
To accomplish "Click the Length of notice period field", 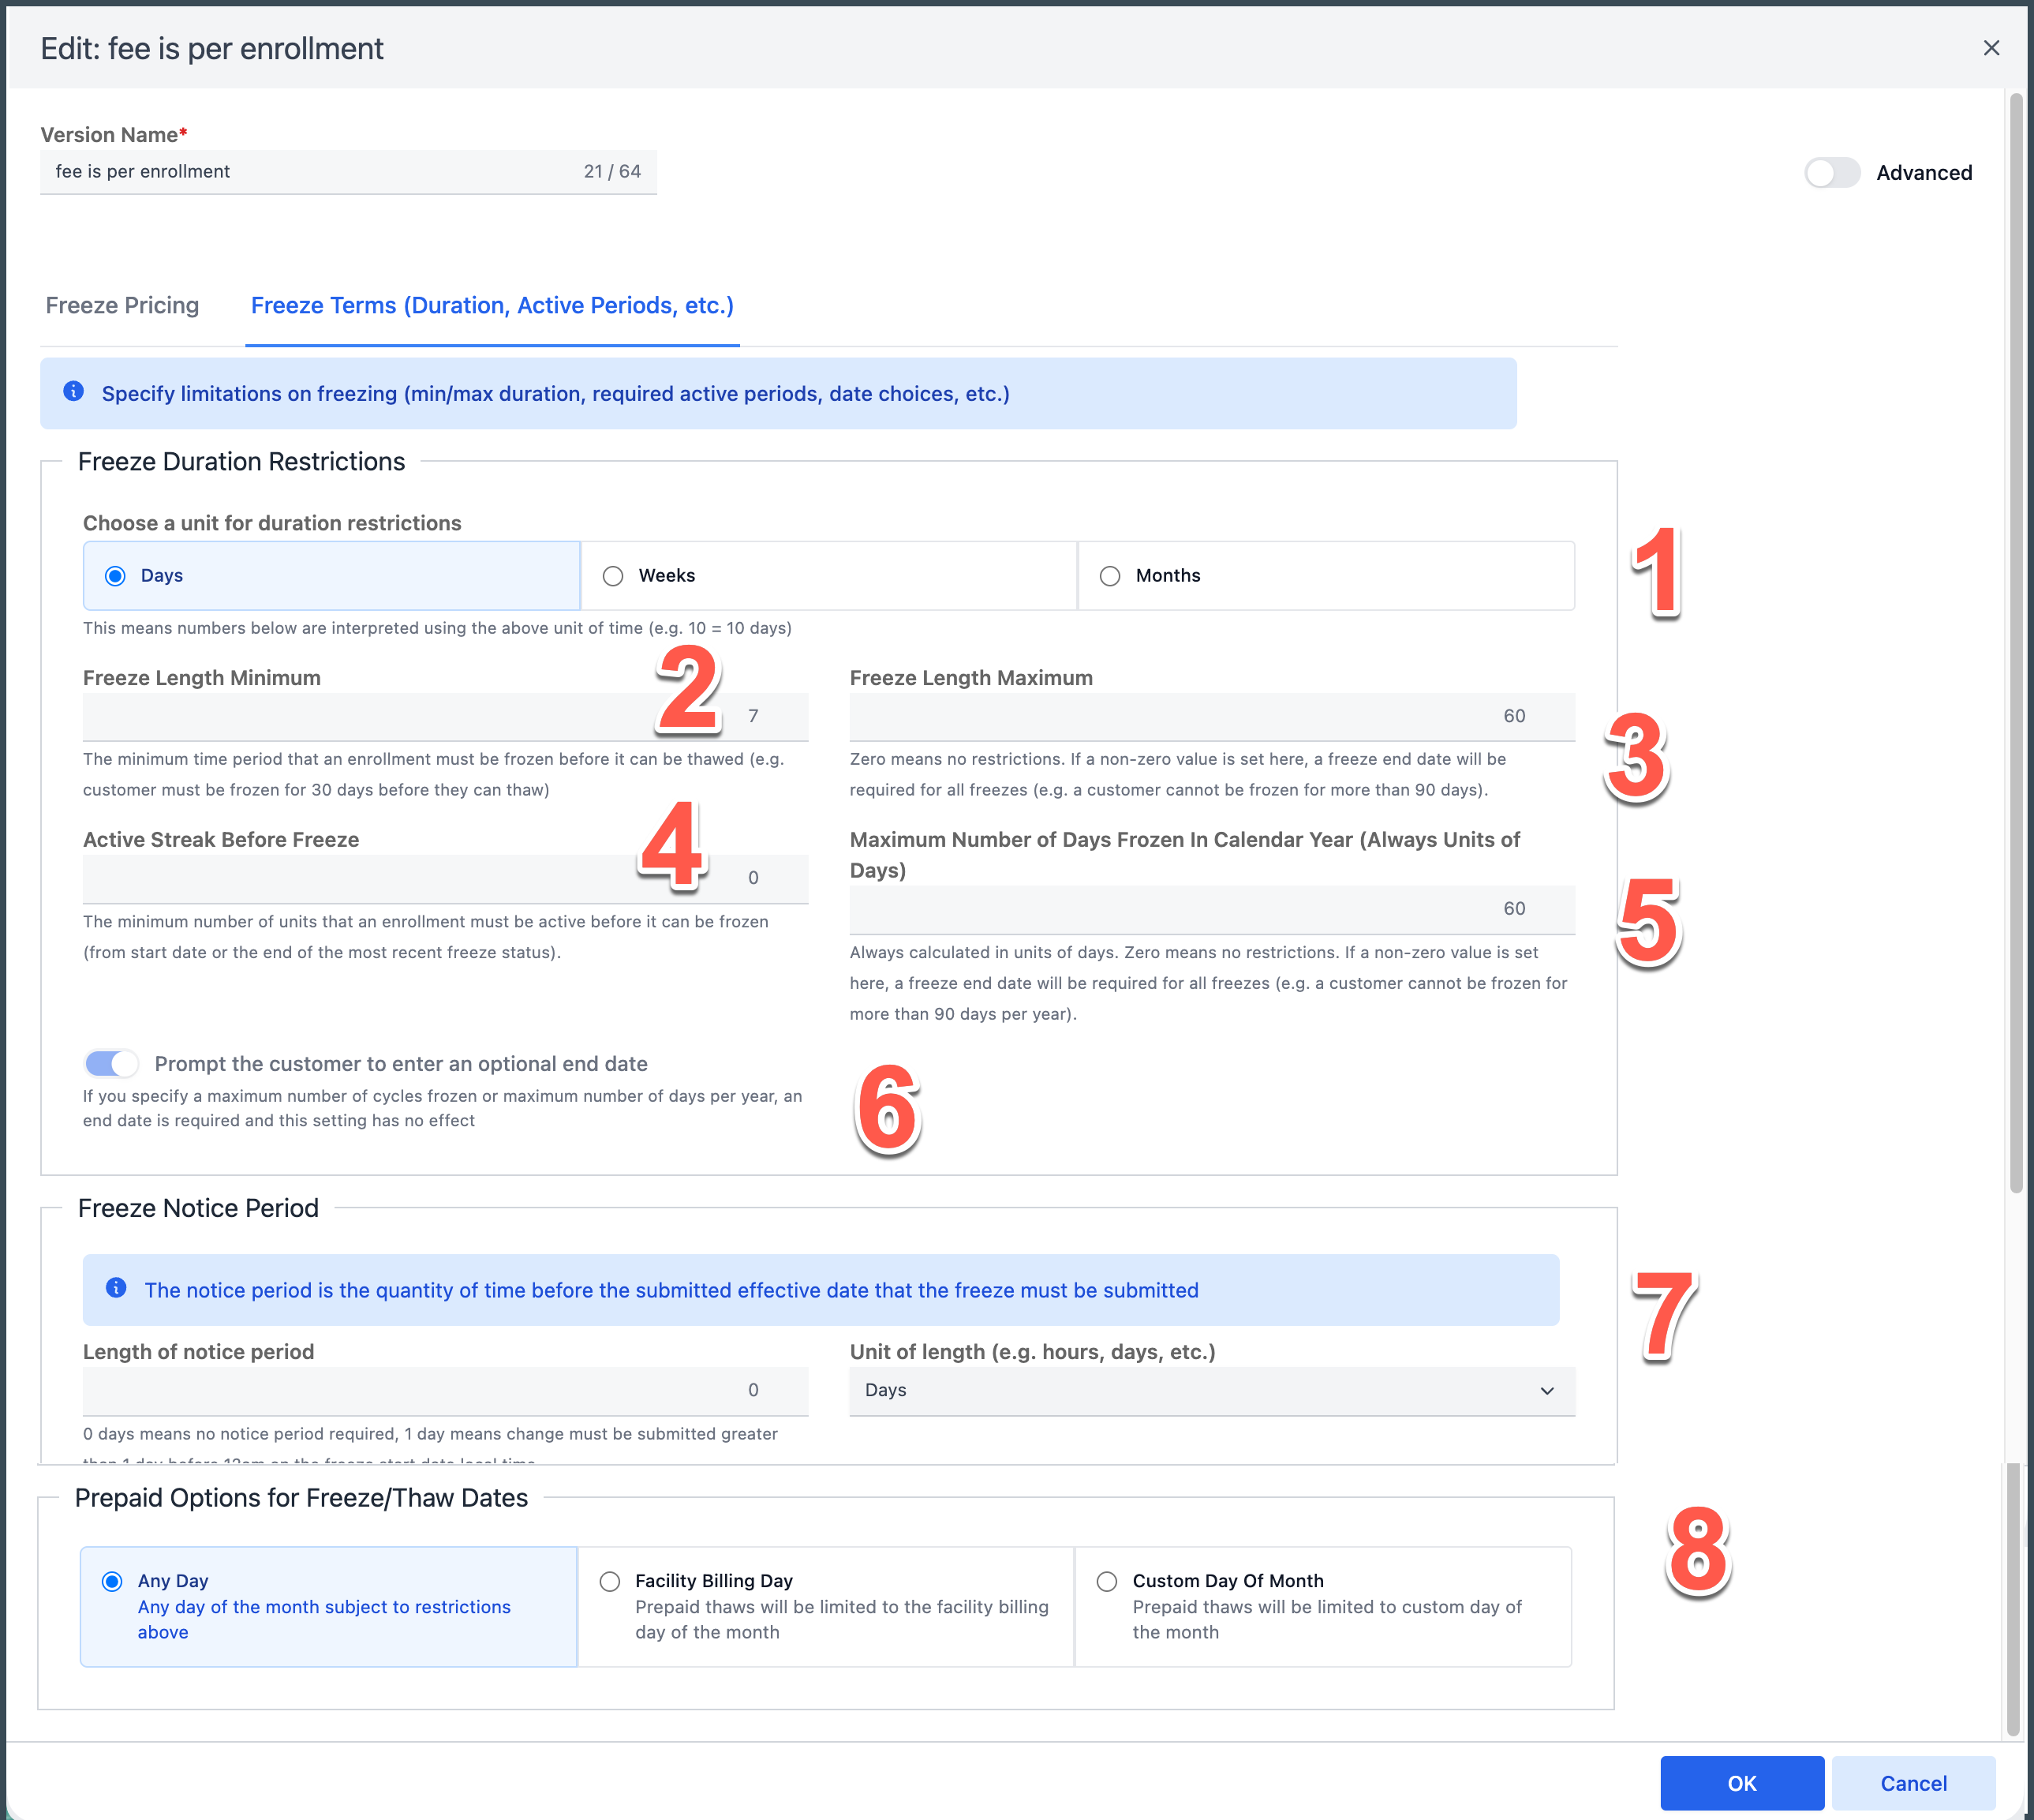I will (x=445, y=1390).
